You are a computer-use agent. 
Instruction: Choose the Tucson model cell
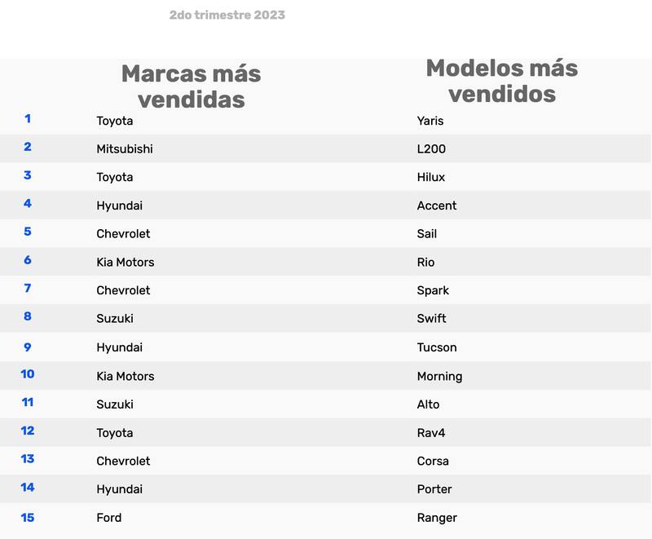tap(437, 347)
